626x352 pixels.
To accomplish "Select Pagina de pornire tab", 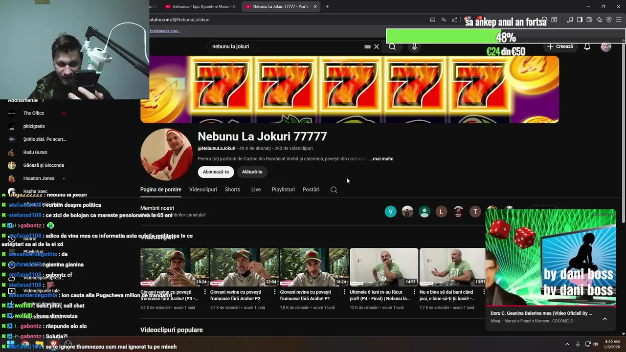I will tap(161, 190).
